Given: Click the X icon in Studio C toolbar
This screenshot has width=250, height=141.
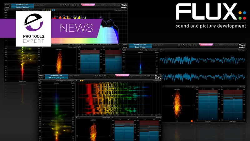Looking at the screenshot, I should point(179,45).
